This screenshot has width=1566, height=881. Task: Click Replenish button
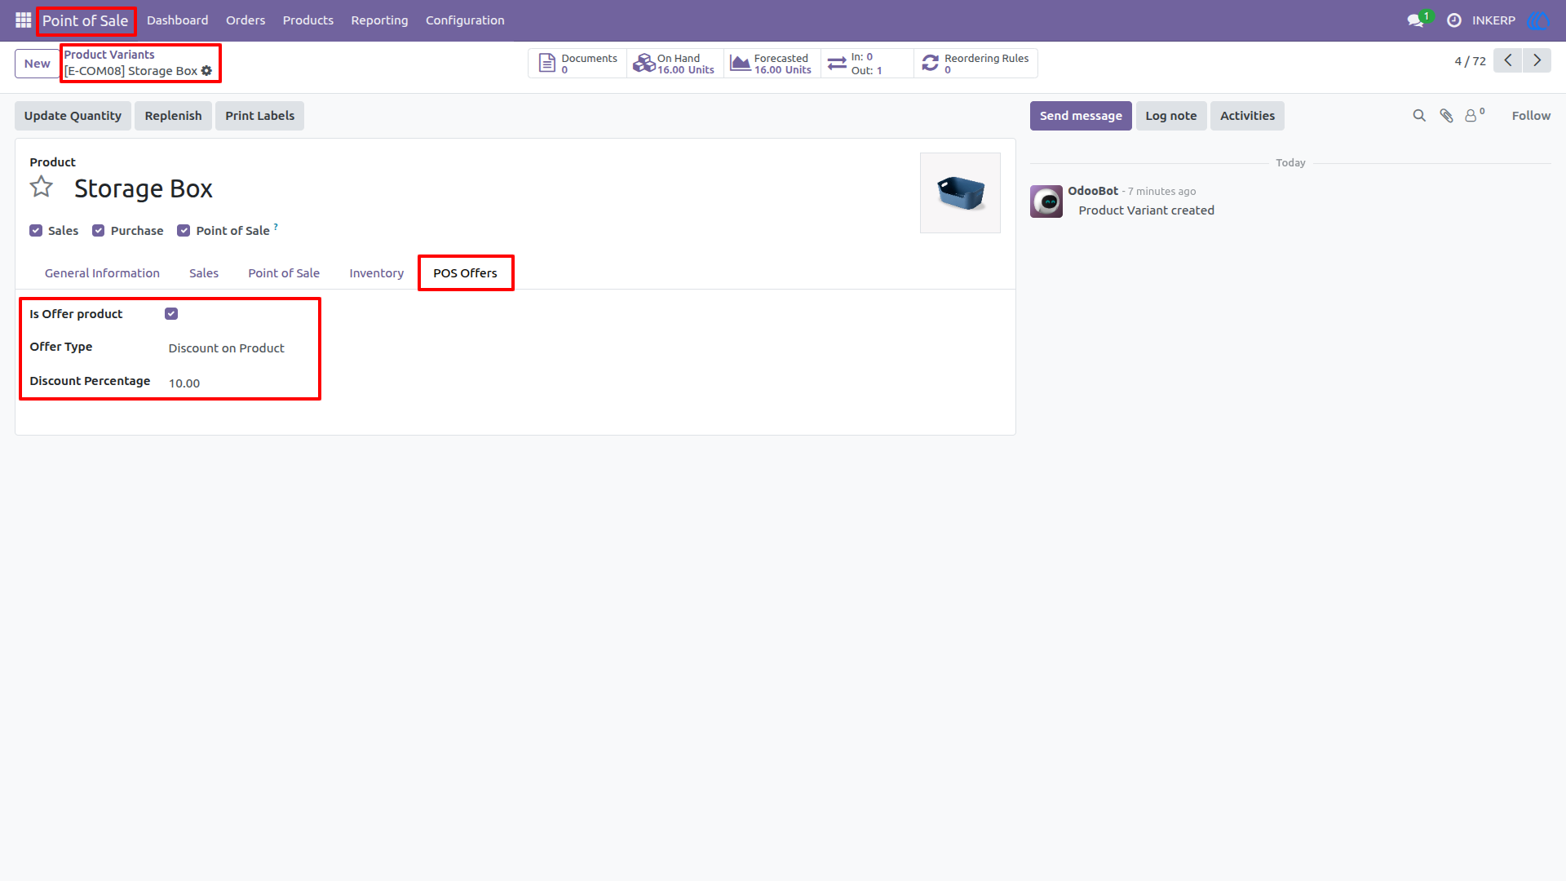(173, 116)
